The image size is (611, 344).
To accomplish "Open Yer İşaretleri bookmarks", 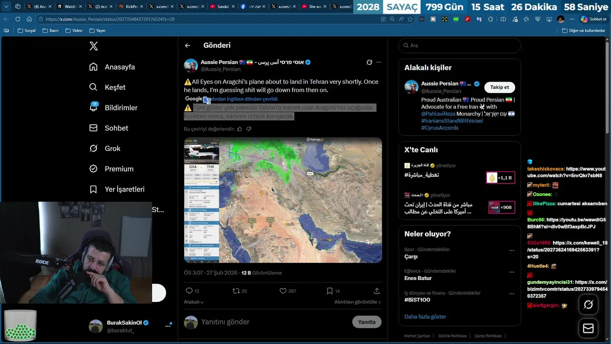I will point(117,189).
